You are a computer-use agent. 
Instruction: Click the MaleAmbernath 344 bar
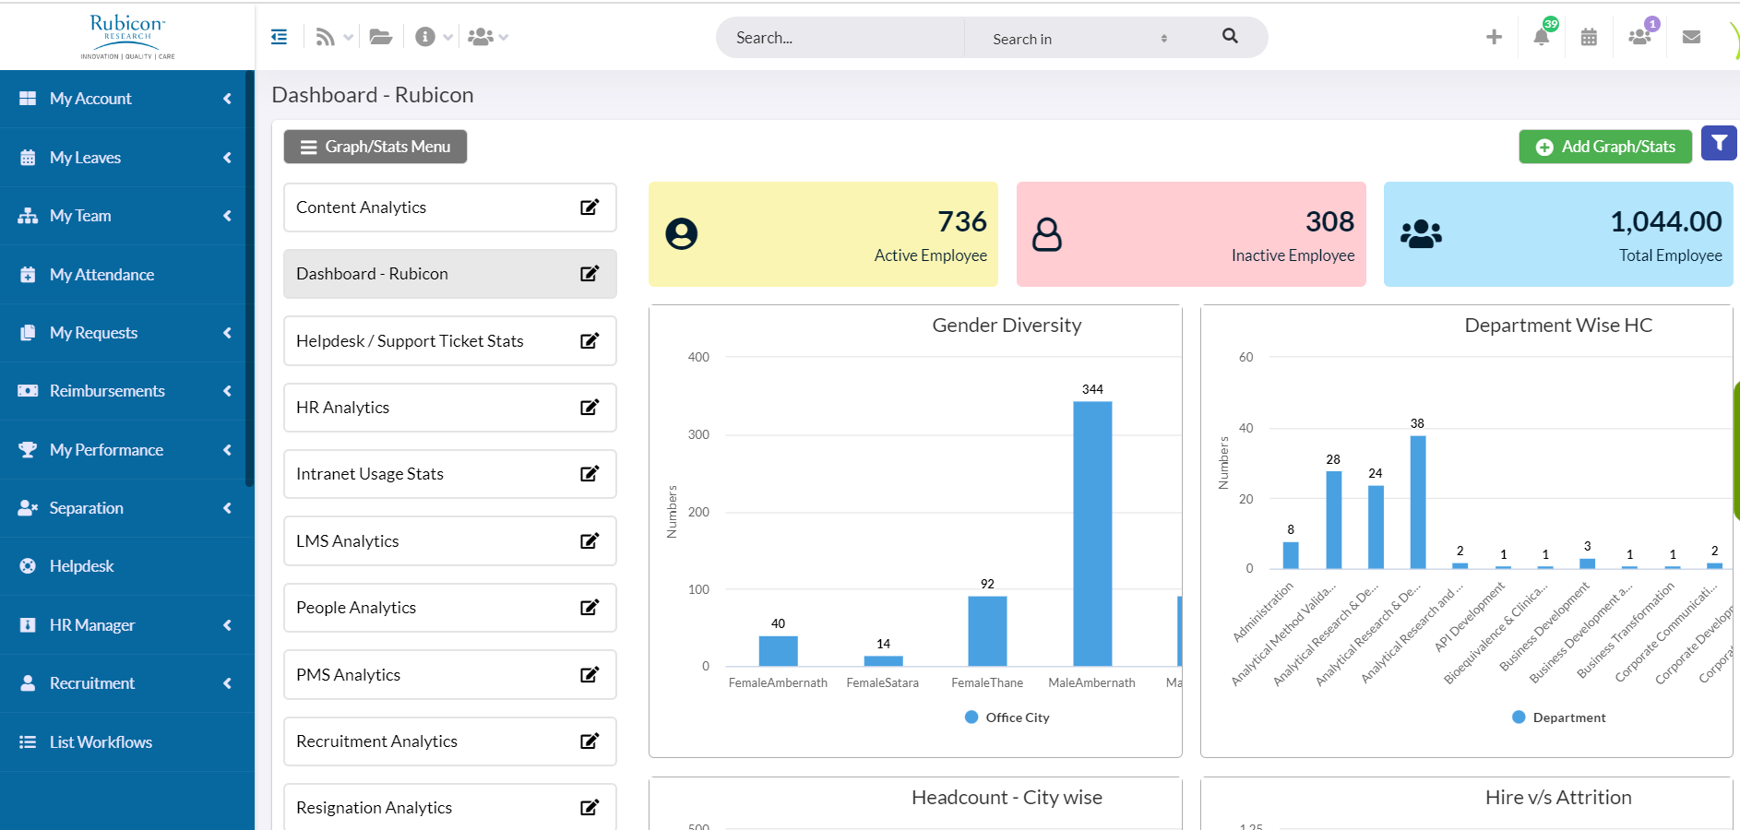(x=1092, y=534)
